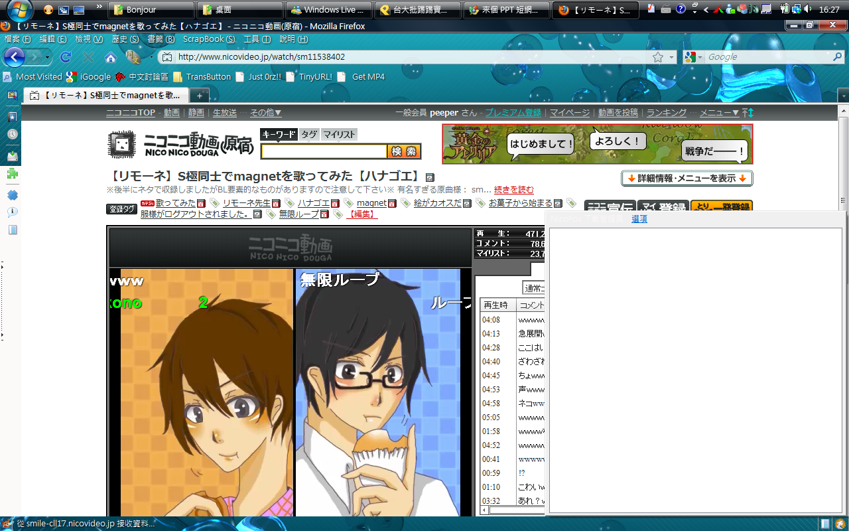Open the 檢視 (View) menu

coord(89,39)
